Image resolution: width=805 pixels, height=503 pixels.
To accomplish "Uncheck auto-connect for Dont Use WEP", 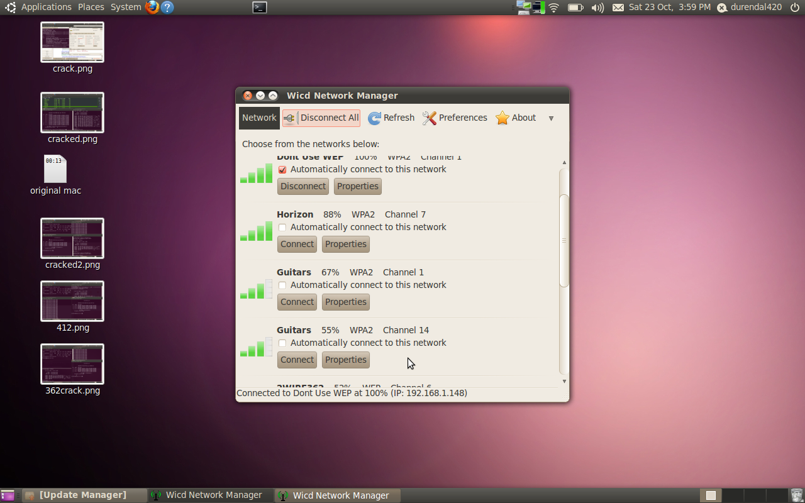I will [x=282, y=170].
